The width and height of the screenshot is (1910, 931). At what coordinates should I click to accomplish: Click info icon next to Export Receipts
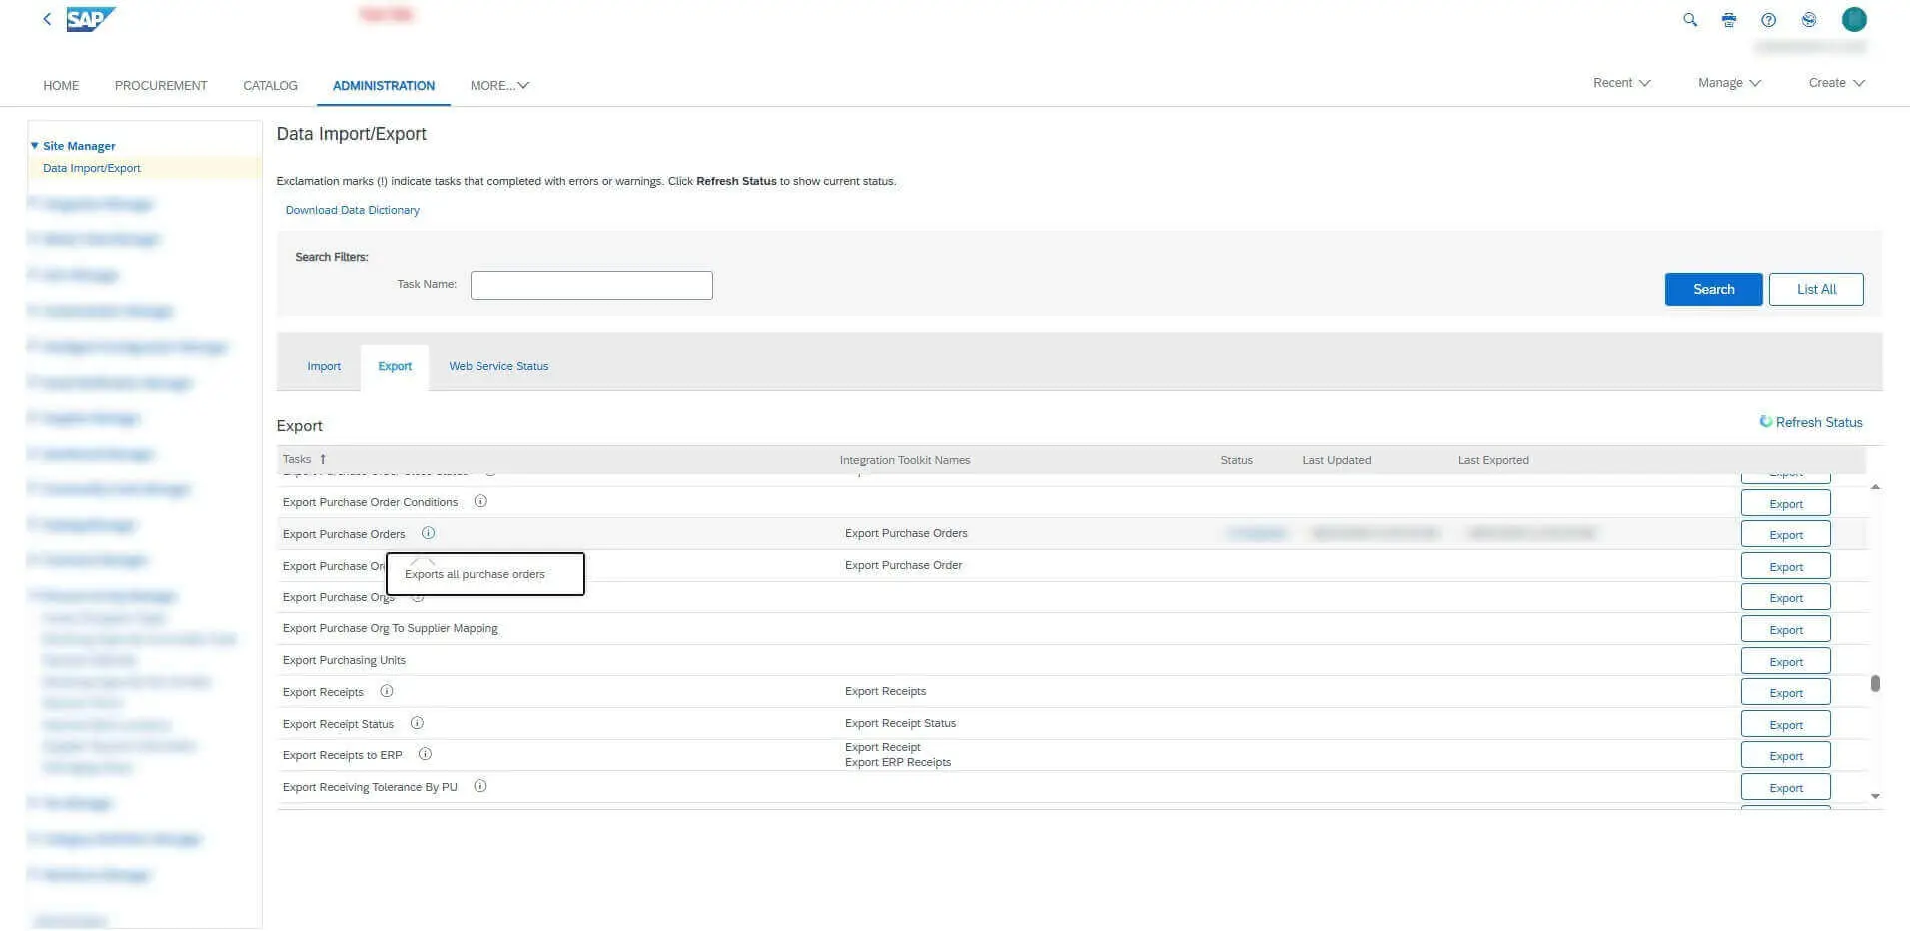click(387, 691)
